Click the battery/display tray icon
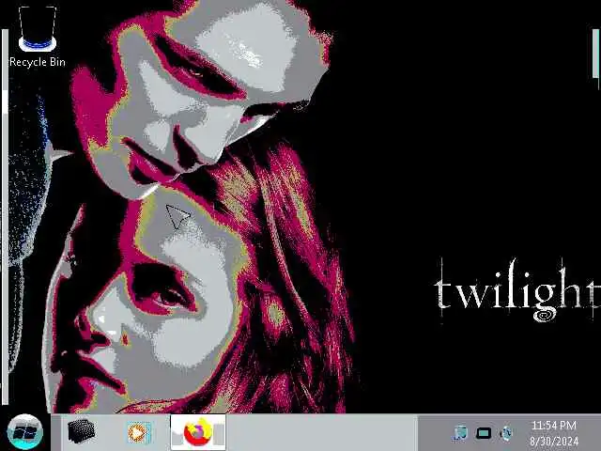Screen dimensions: 601x451 tap(484, 433)
